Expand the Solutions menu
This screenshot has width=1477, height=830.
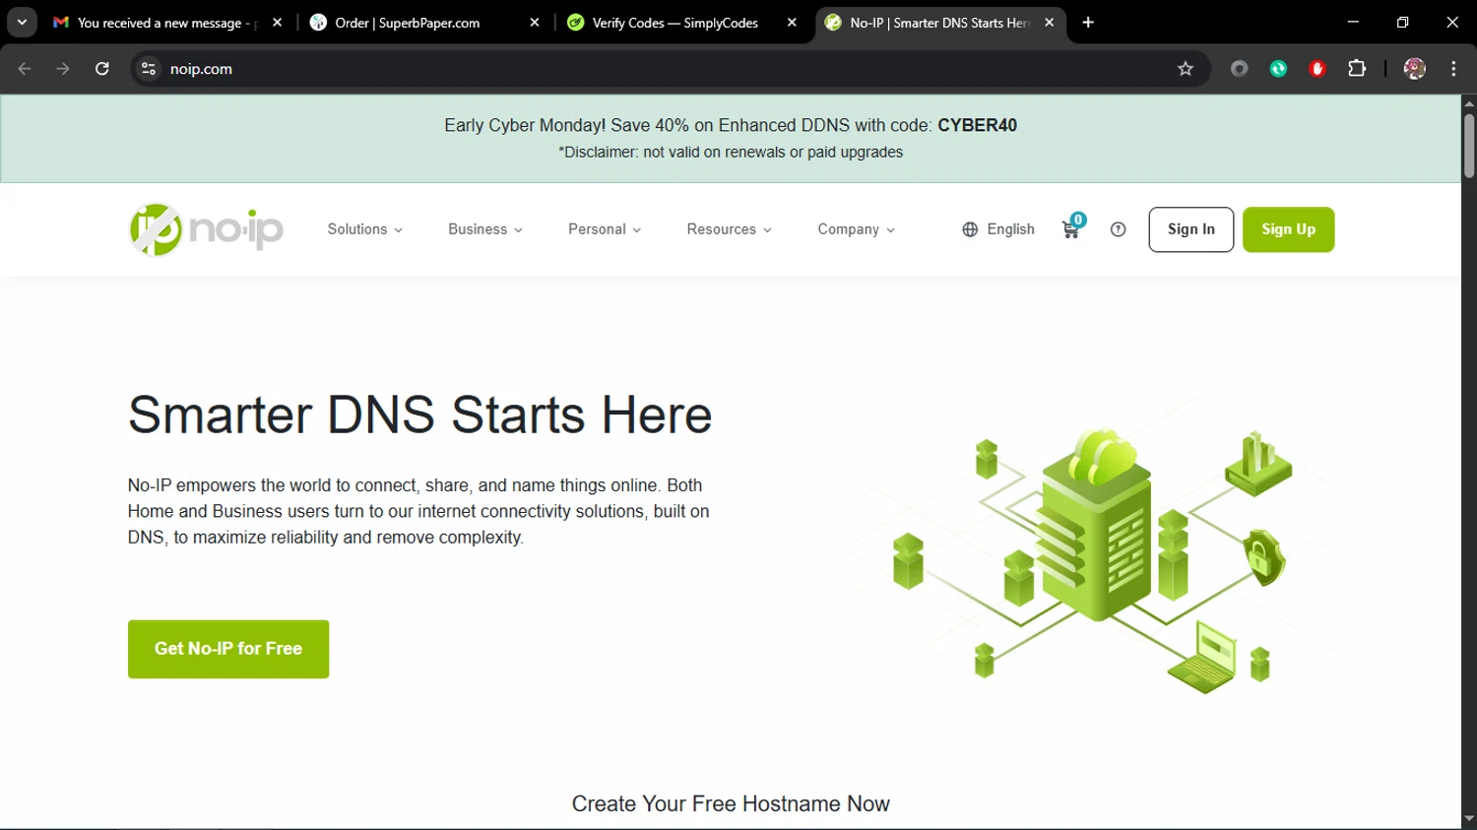365,229
